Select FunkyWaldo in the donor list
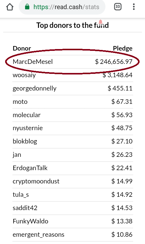145x244 pixels. [31, 221]
